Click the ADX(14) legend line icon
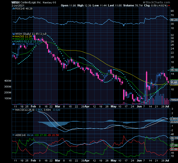This screenshot has height=163, width=178. (13, 134)
